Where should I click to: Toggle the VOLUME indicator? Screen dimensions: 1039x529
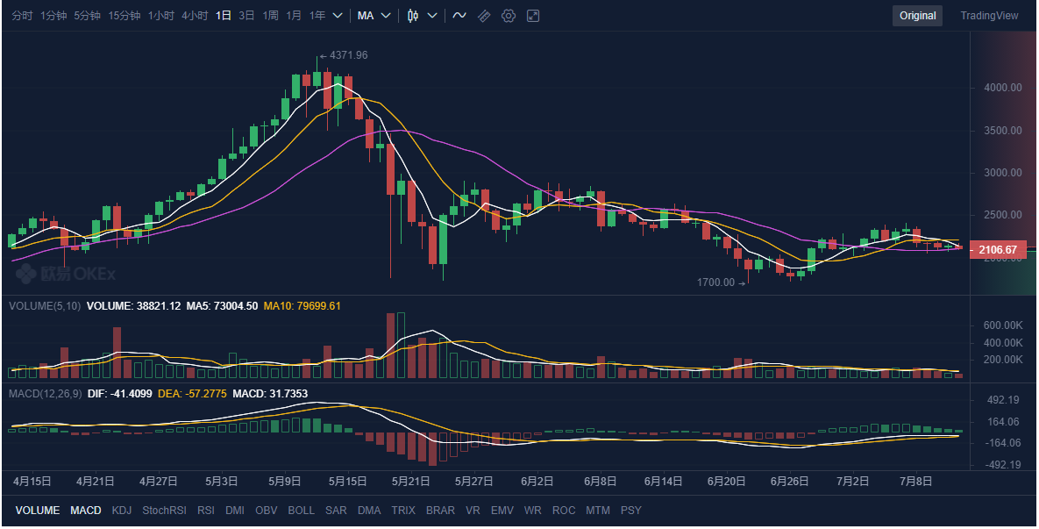coord(38,511)
